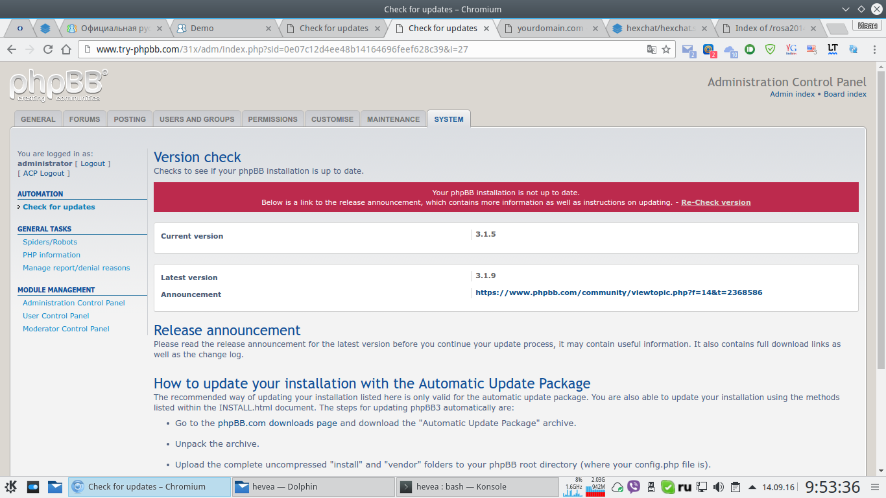The width and height of the screenshot is (886, 498).
Task: Switch to the POSTING tab
Action: (x=130, y=119)
